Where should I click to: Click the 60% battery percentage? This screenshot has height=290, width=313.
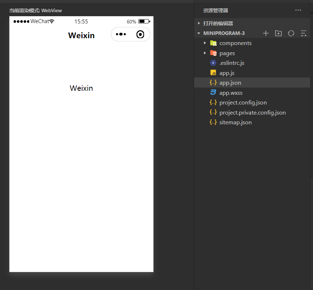(131, 22)
